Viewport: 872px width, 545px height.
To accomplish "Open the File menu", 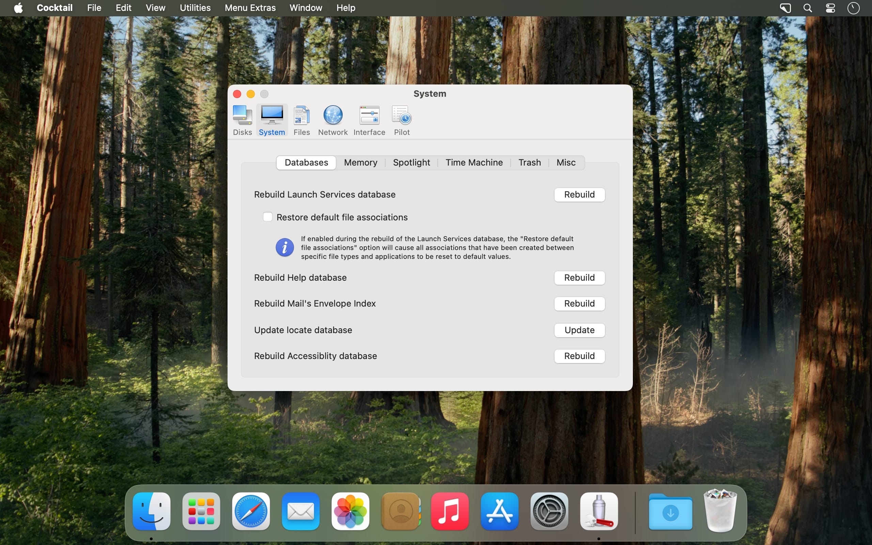I will tap(94, 8).
